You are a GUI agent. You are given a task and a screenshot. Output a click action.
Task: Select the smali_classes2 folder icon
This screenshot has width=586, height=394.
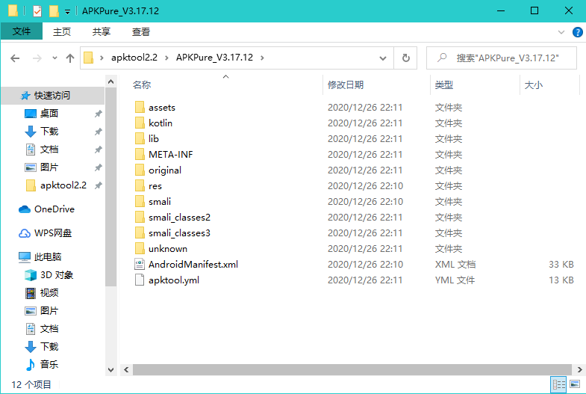click(140, 218)
